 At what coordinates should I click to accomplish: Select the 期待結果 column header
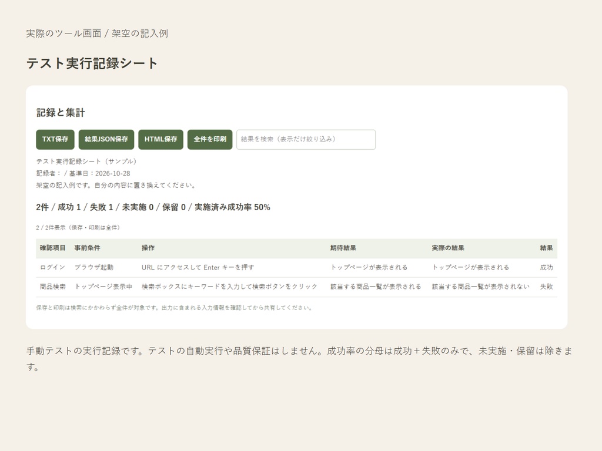343,248
